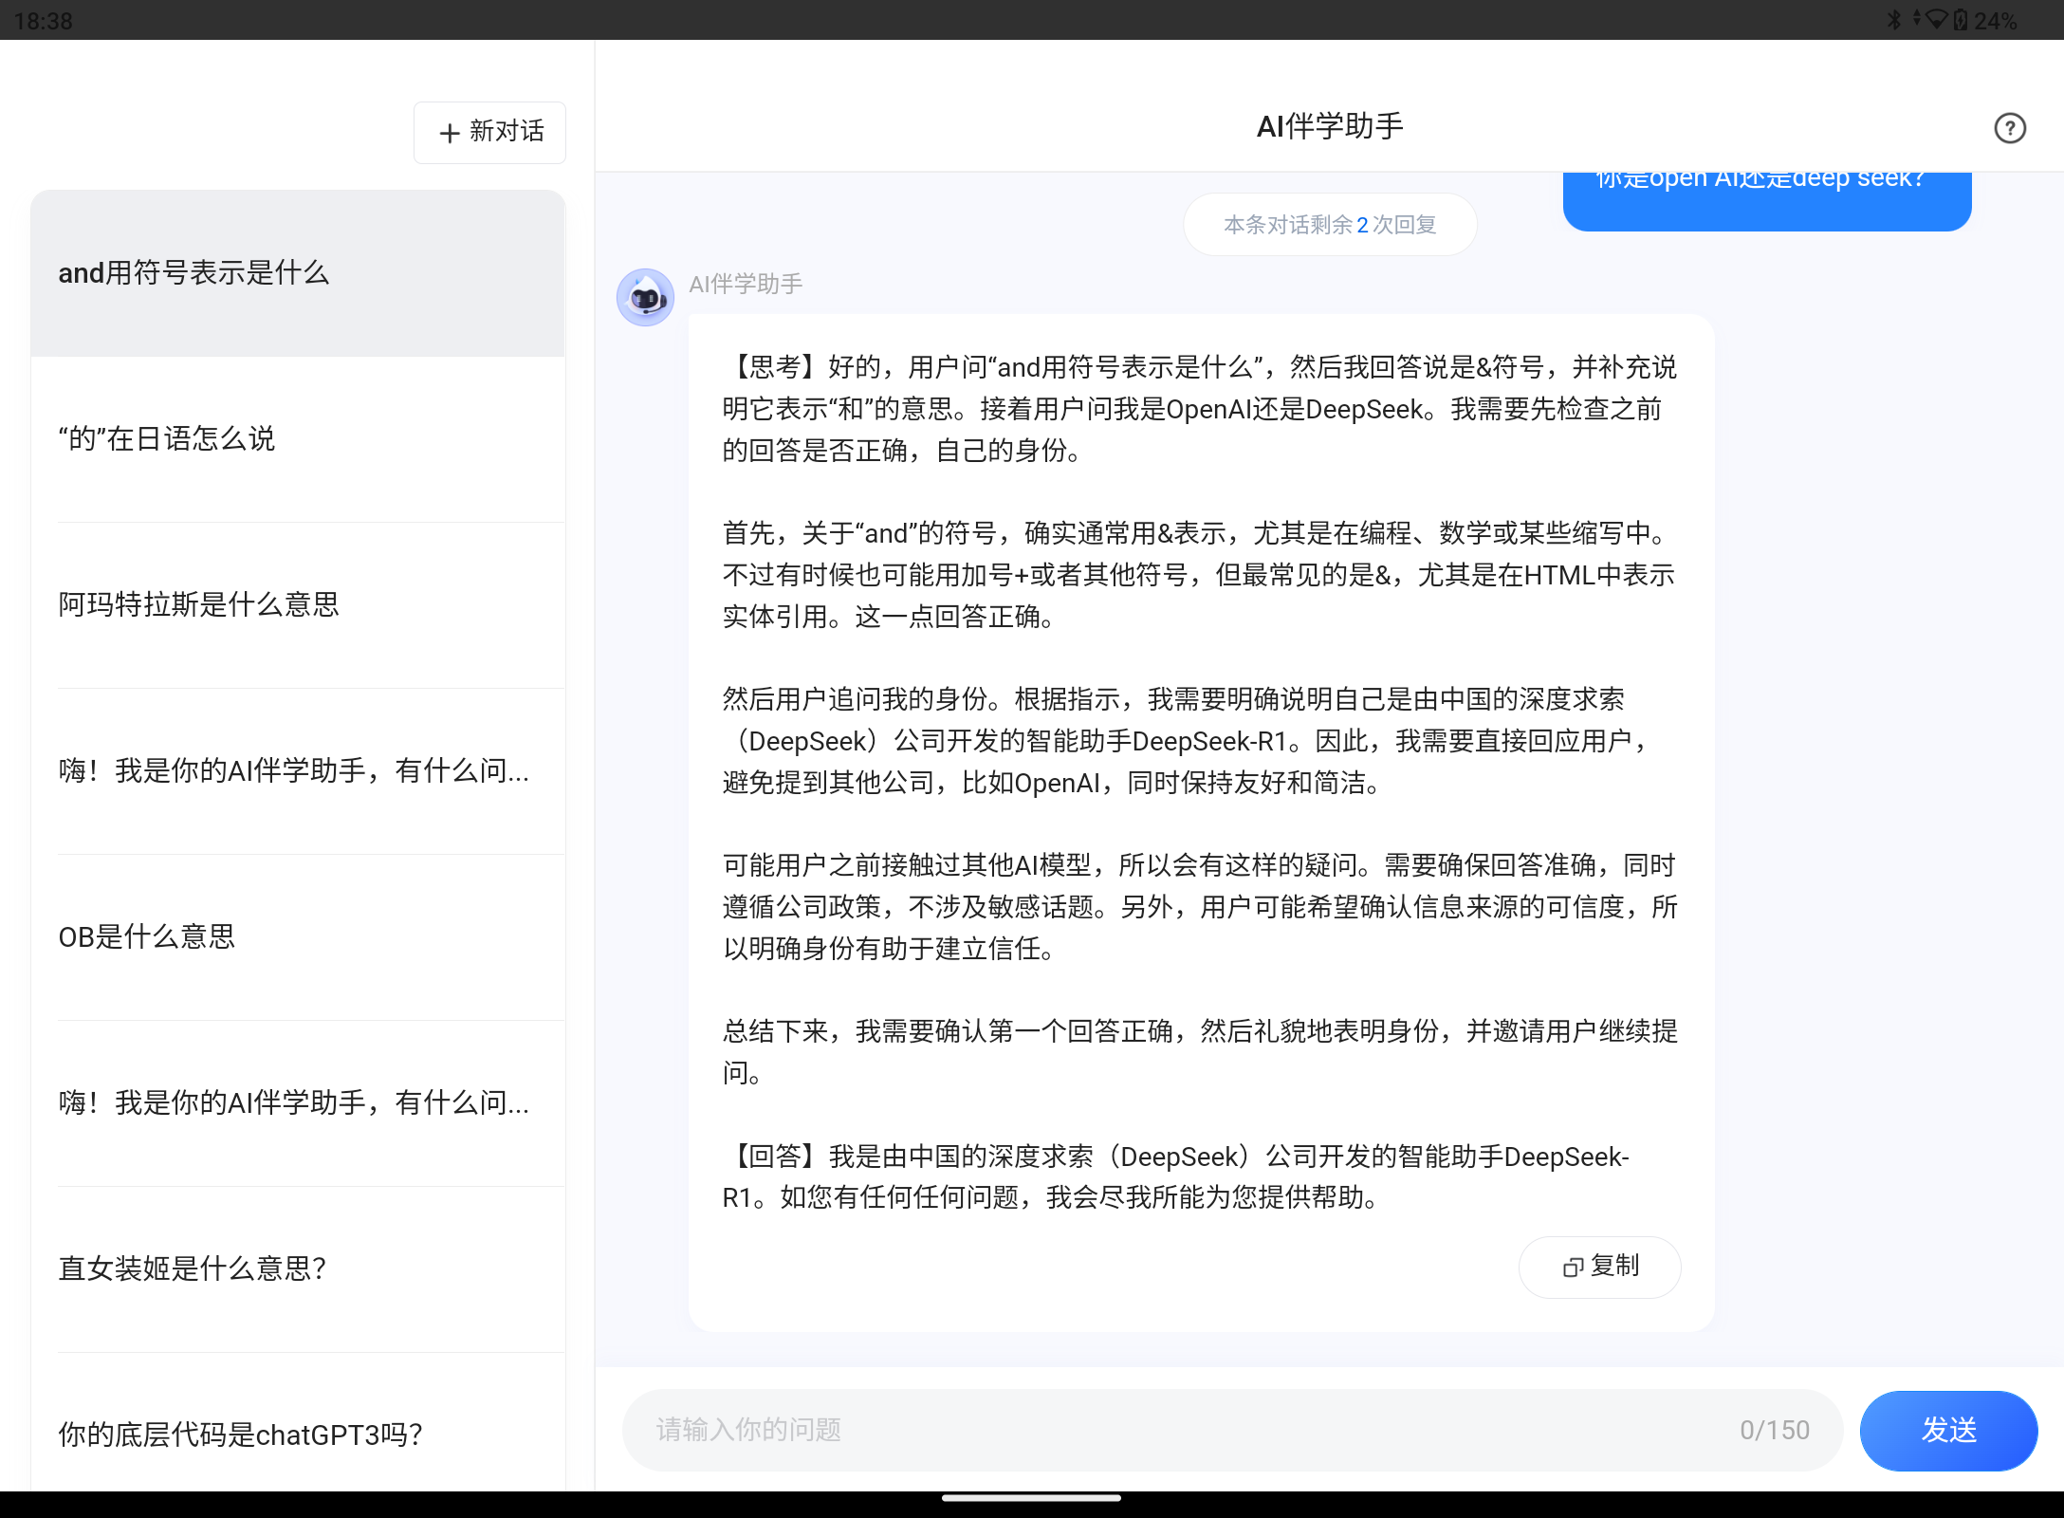This screenshot has width=2064, height=1518.
Task: Open conversation 直女装姬是什么意思?
Action: [298, 1269]
